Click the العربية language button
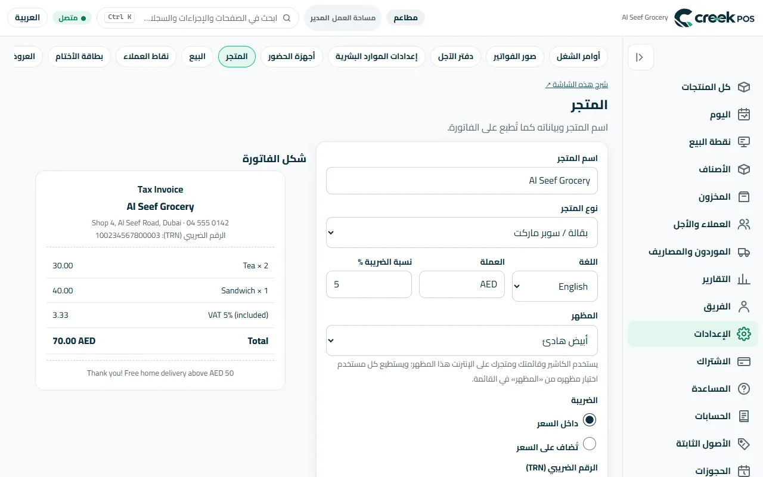The image size is (763, 477). [27, 18]
